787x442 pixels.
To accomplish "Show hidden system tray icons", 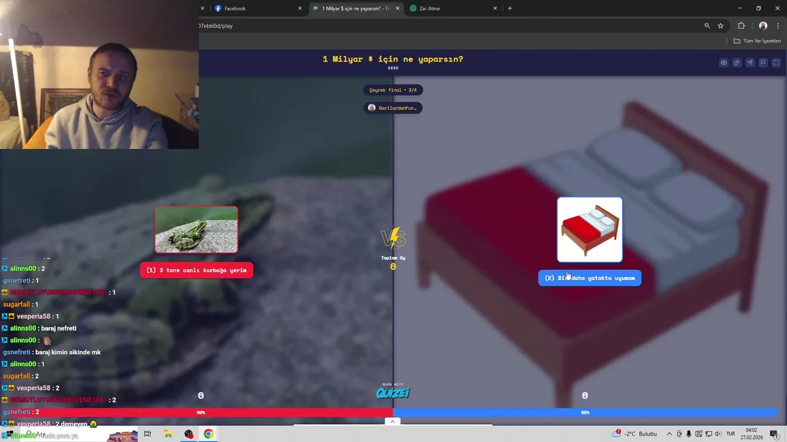I will click(670, 434).
